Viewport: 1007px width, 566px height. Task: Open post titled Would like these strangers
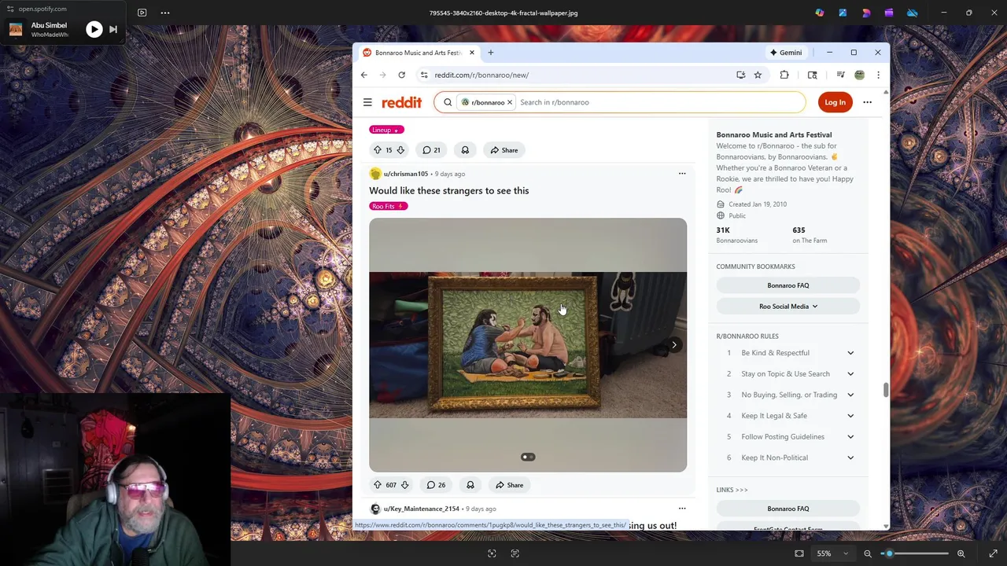449,190
